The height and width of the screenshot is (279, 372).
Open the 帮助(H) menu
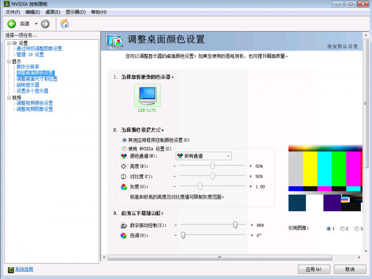coord(99,12)
